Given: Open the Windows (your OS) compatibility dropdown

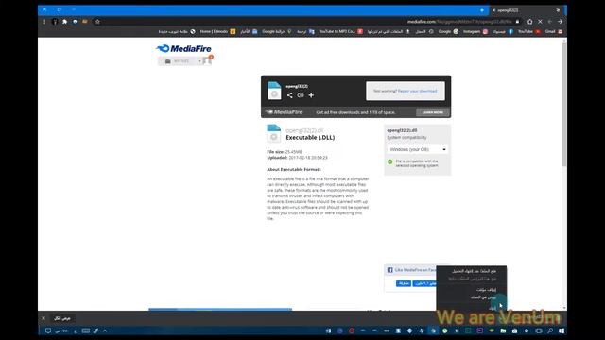Looking at the screenshot, I should (x=418, y=149).
